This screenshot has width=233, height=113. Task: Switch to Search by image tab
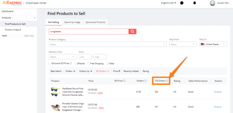[72, 22]
